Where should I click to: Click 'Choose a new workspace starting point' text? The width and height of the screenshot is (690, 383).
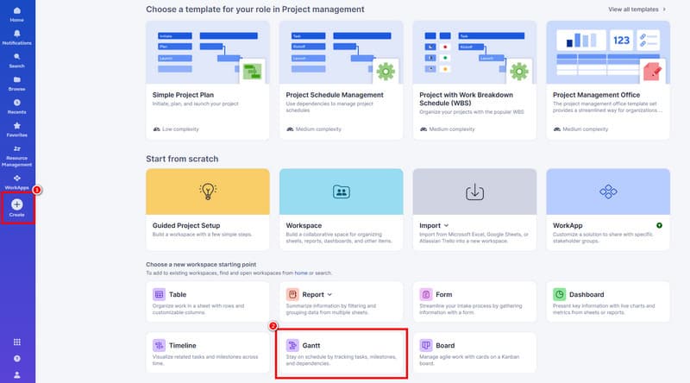(x=201, y=265)
